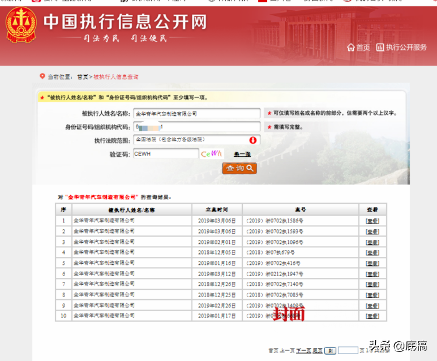The image size is (437, 361).
Task: Click the 案号 column header
Action: point(301,209)
